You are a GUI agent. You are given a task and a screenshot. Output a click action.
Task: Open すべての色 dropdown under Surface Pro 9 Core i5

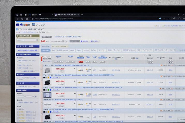[x=56, y=90]
